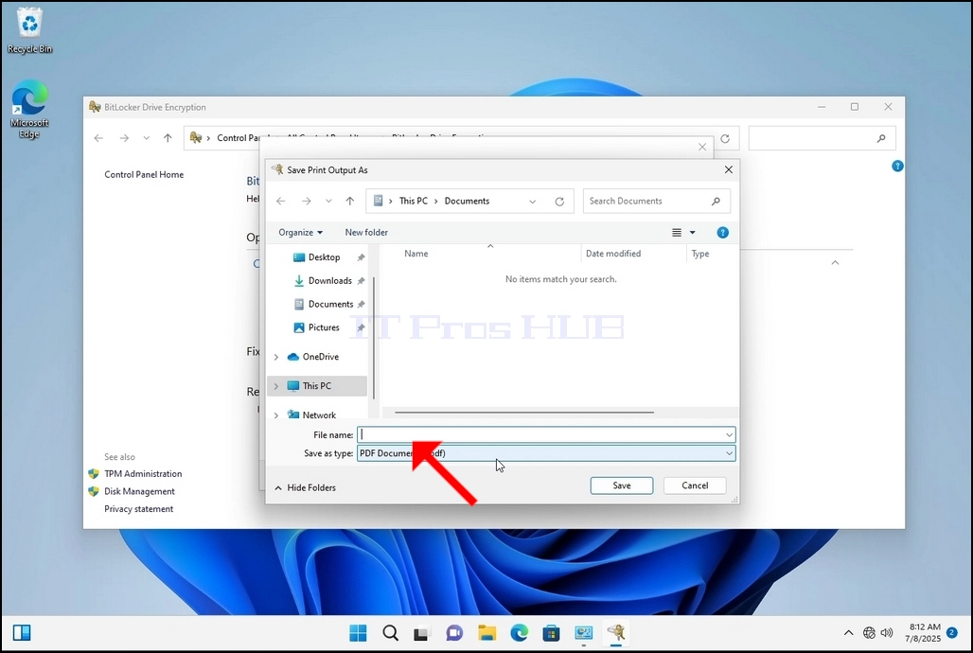Expand the OneDrive tree node
This screenshot has height=653, width=973.
click(x=276, y=357)
